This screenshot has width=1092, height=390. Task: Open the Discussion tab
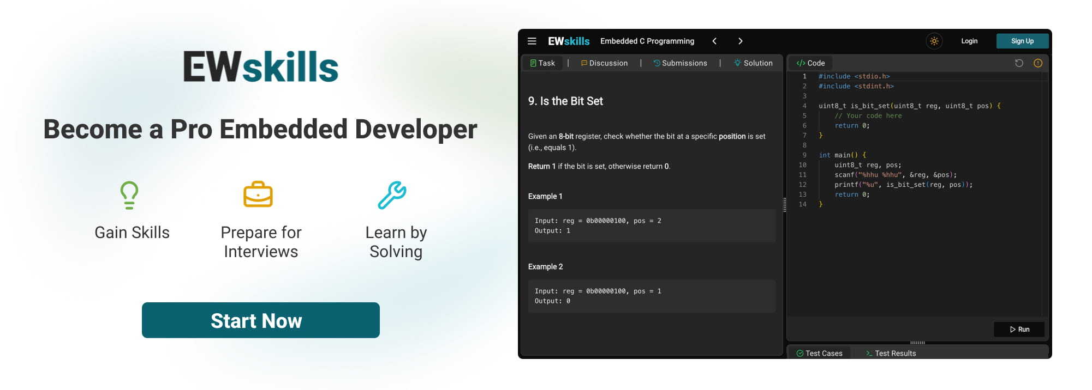point(604,63)
